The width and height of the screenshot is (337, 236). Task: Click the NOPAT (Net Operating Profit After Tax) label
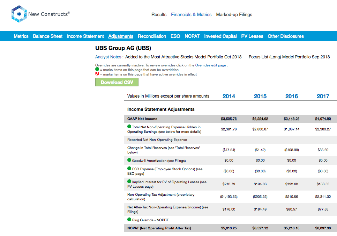pos(159,228)
